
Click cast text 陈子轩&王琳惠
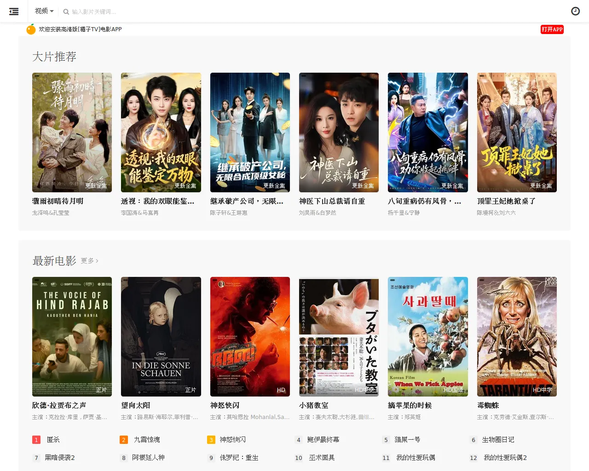pyautogui.click(x=229, y=213)
